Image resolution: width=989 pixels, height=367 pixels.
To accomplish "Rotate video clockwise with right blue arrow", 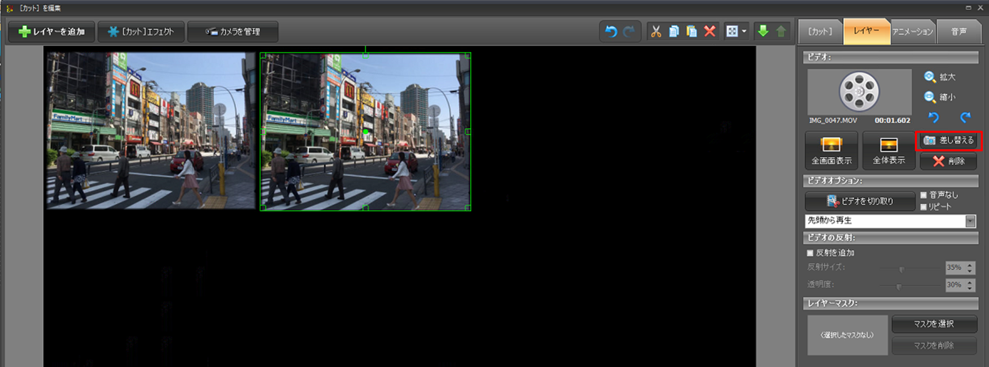I will point(965,117).
